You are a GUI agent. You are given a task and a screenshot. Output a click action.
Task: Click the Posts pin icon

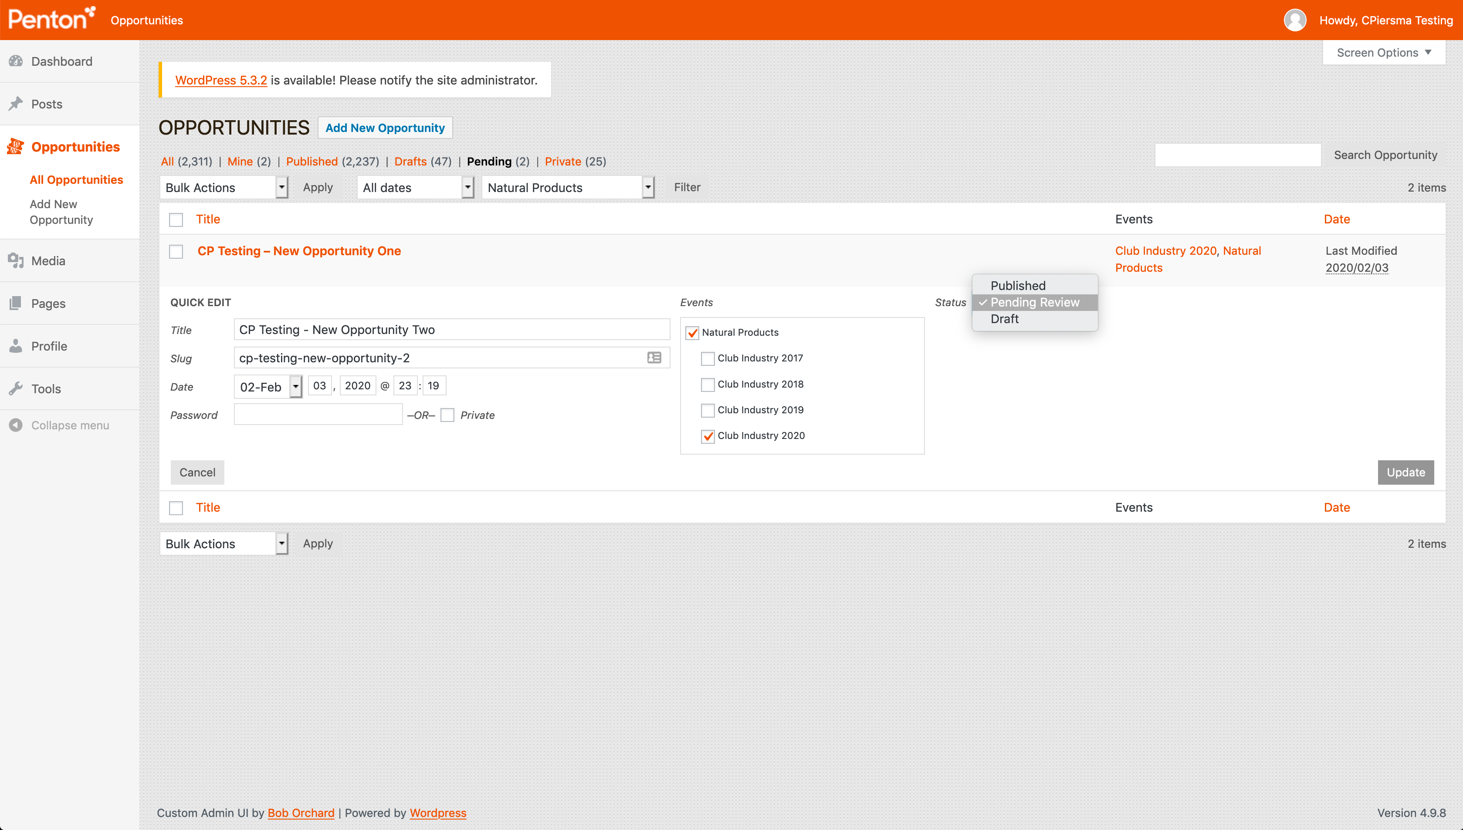(16, 104)
